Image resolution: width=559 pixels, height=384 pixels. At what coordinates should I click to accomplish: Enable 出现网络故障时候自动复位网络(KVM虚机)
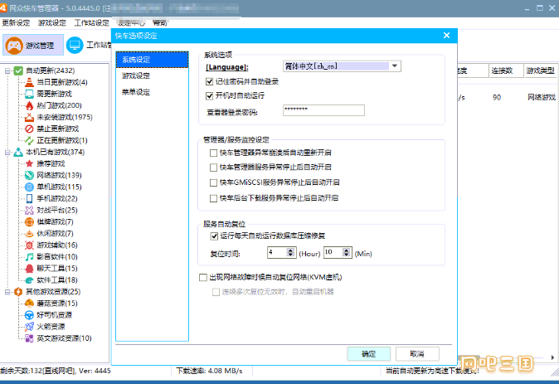pyautogui.click(x=203, y=277)
